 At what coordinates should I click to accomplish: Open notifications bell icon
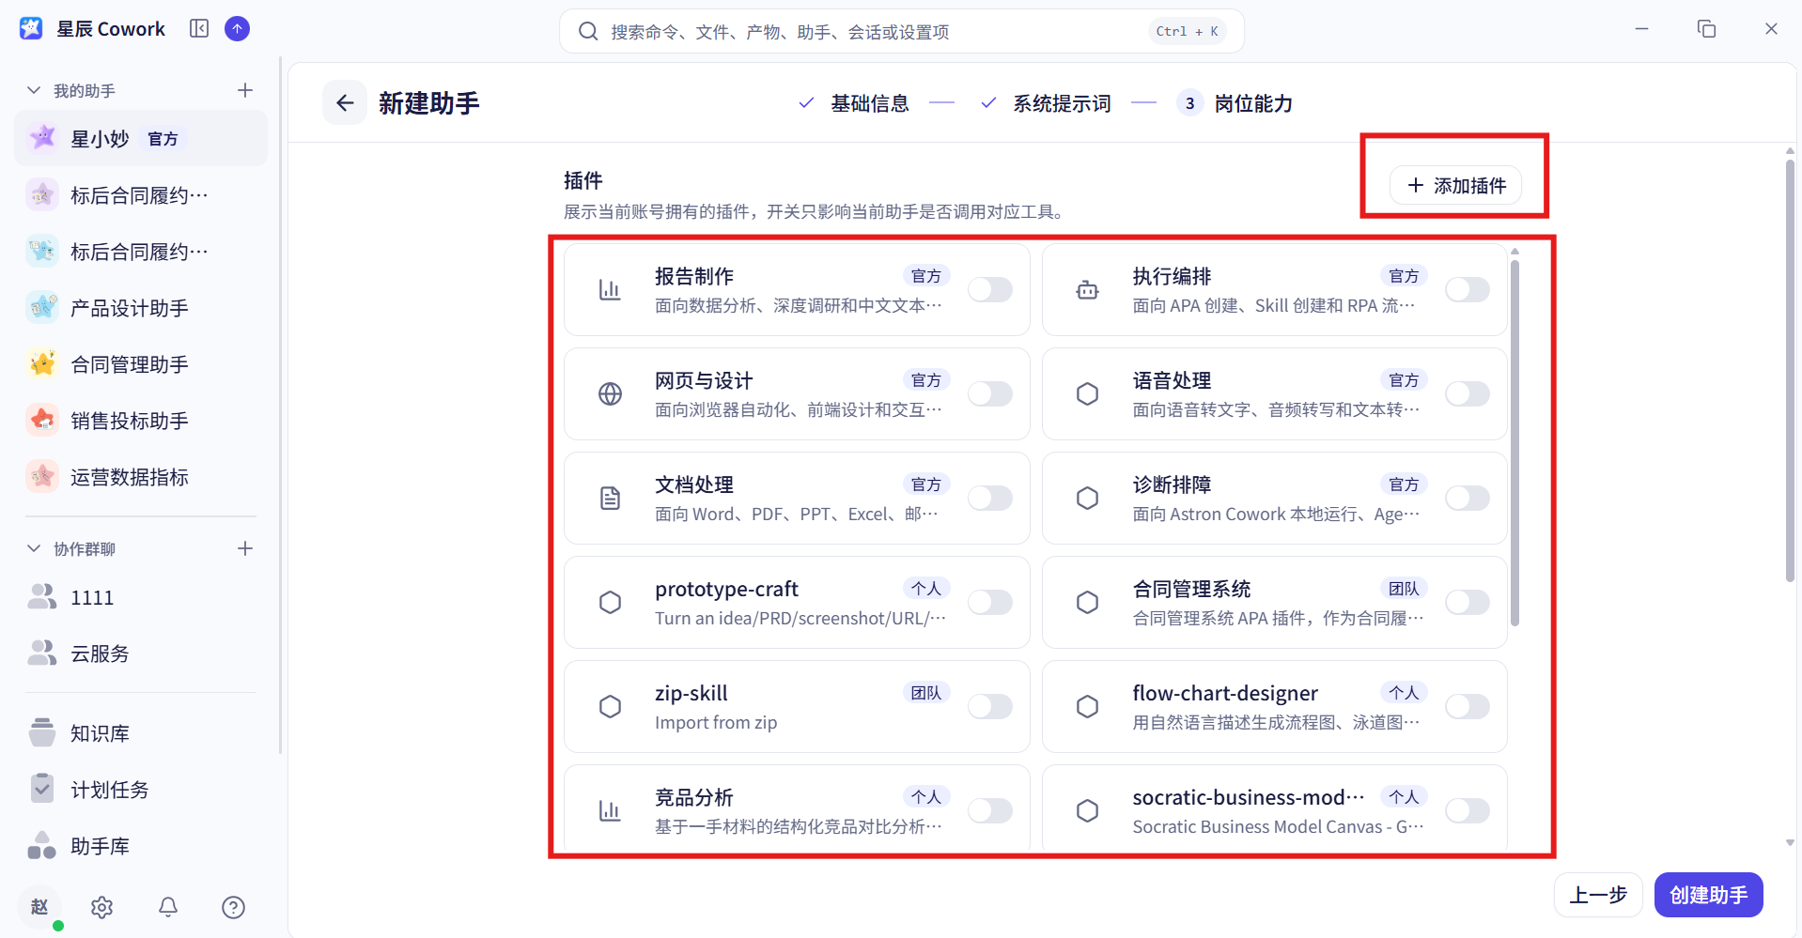point(168,907)
